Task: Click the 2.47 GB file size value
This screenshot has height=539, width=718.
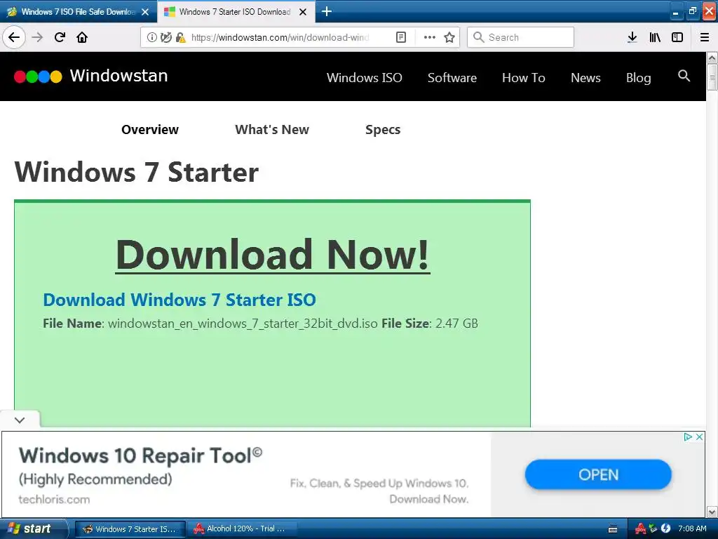Action: point(456,324)
